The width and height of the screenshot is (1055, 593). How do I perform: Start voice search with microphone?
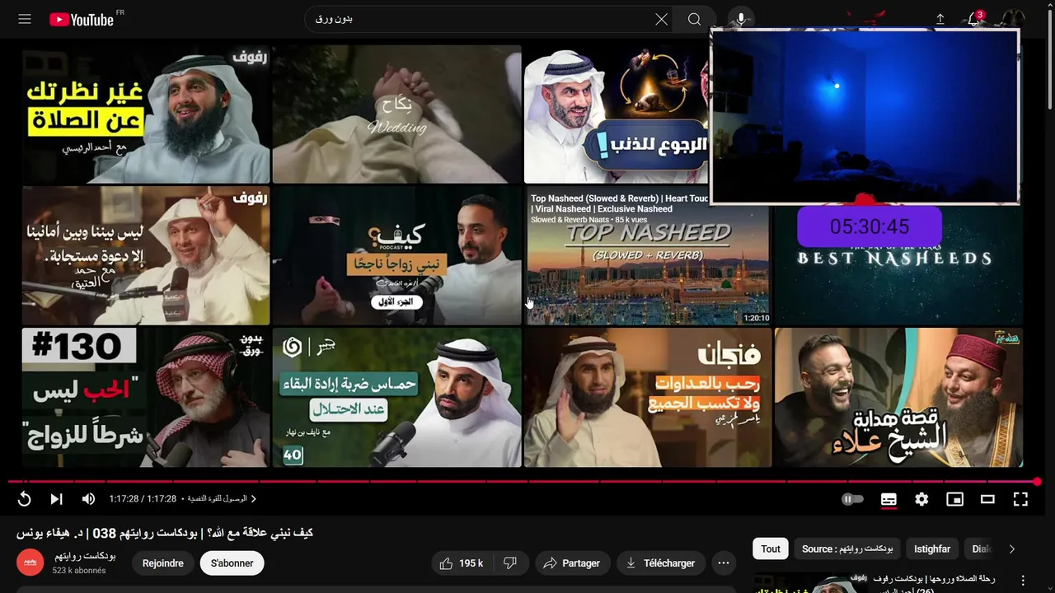(x=741, y=19)
